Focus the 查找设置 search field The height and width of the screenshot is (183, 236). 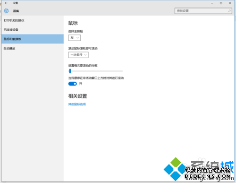pos(203,11)
